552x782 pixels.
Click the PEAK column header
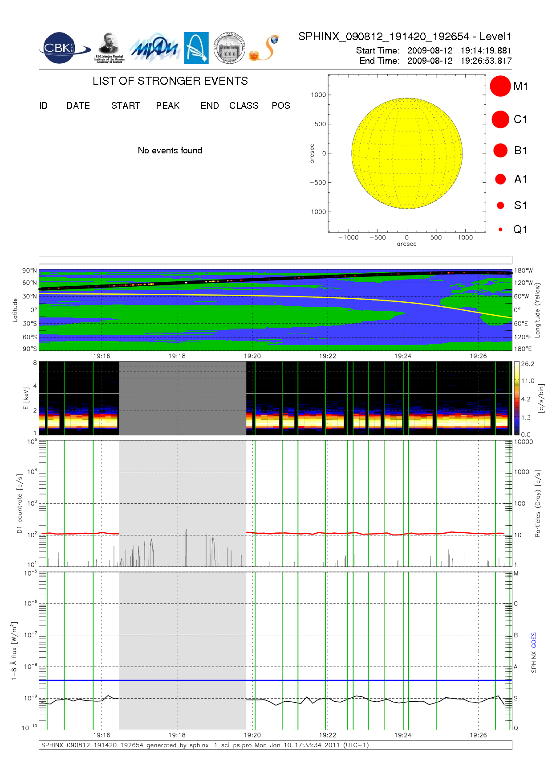(168, 106)
